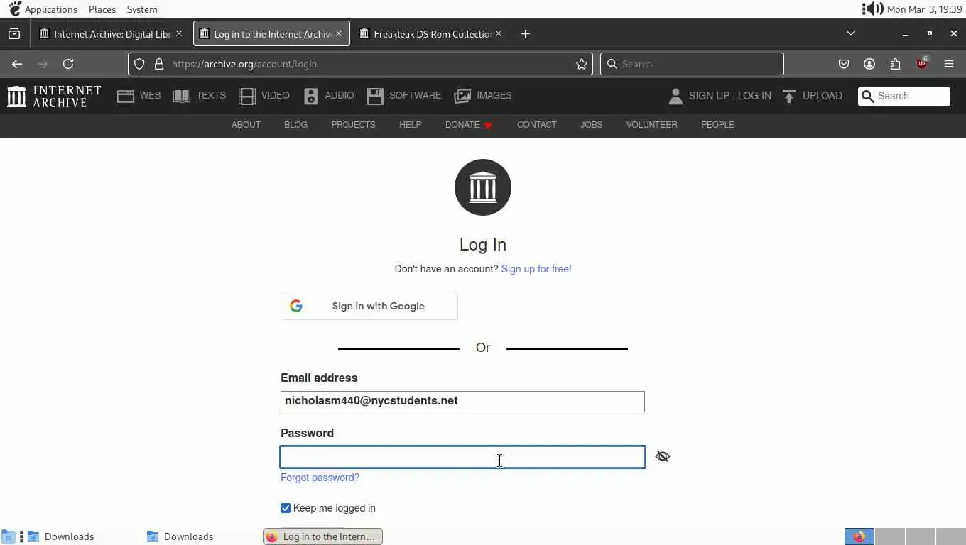The width and height of the screenshot is (966, 545).
Task: Bookmark this page with star icon
Action: (x=582, y=64)
